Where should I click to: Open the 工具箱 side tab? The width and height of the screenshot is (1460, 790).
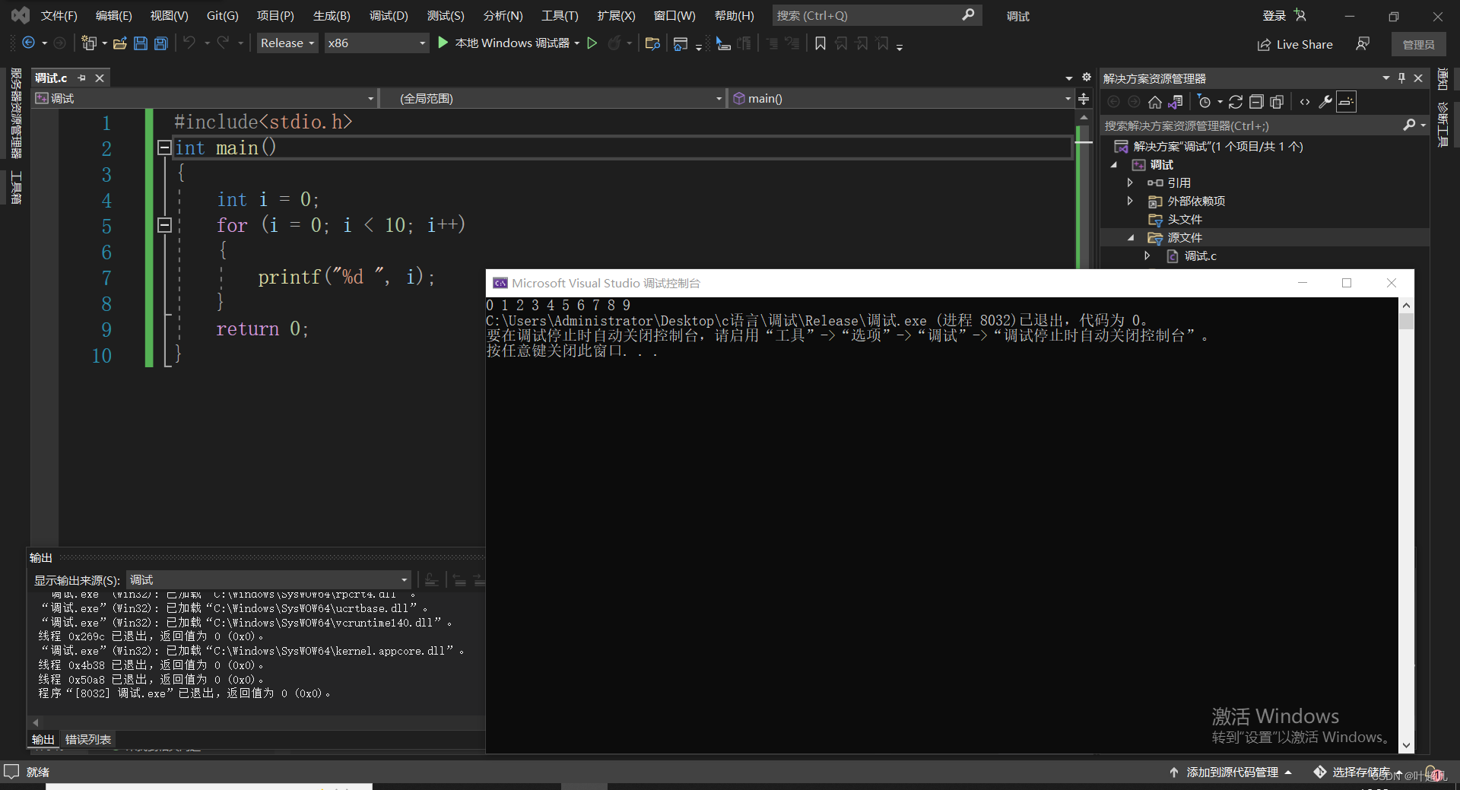coord(16,188)
